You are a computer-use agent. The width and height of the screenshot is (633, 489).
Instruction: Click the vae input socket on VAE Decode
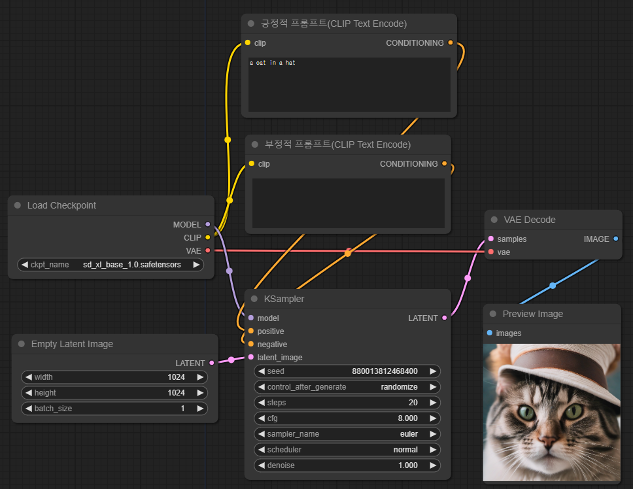point(491,252)
